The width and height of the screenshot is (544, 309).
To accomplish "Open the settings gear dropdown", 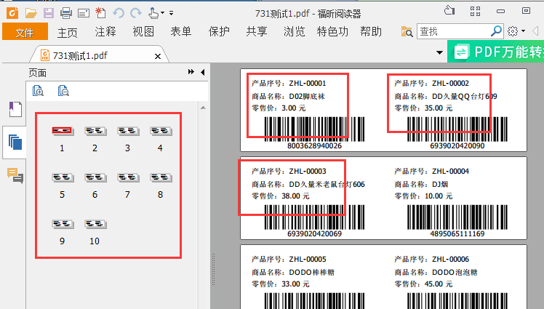I will pyautogui.click(x=516, y=31).
